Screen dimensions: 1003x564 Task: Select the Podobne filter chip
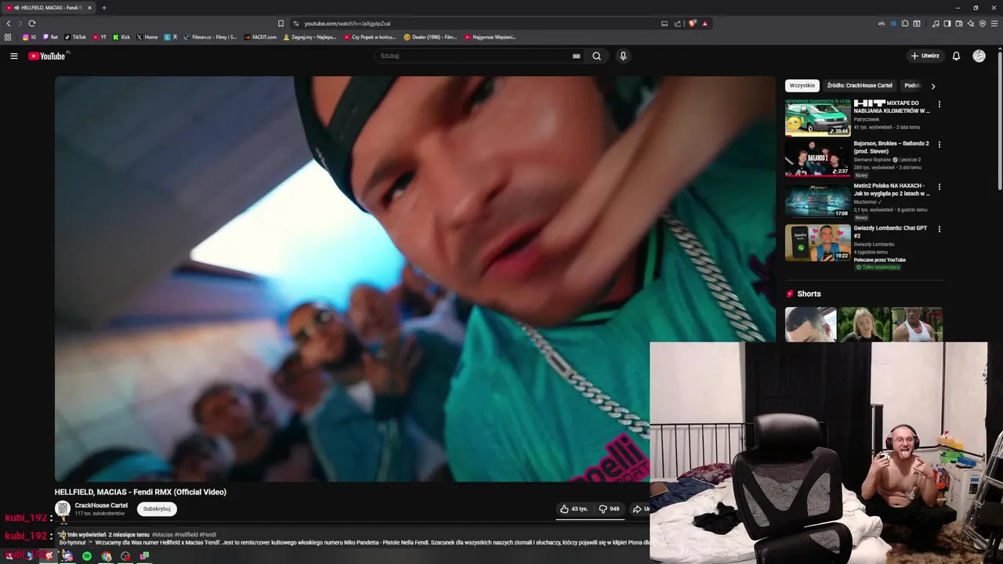pyautogui.click(x=912, y=85)
